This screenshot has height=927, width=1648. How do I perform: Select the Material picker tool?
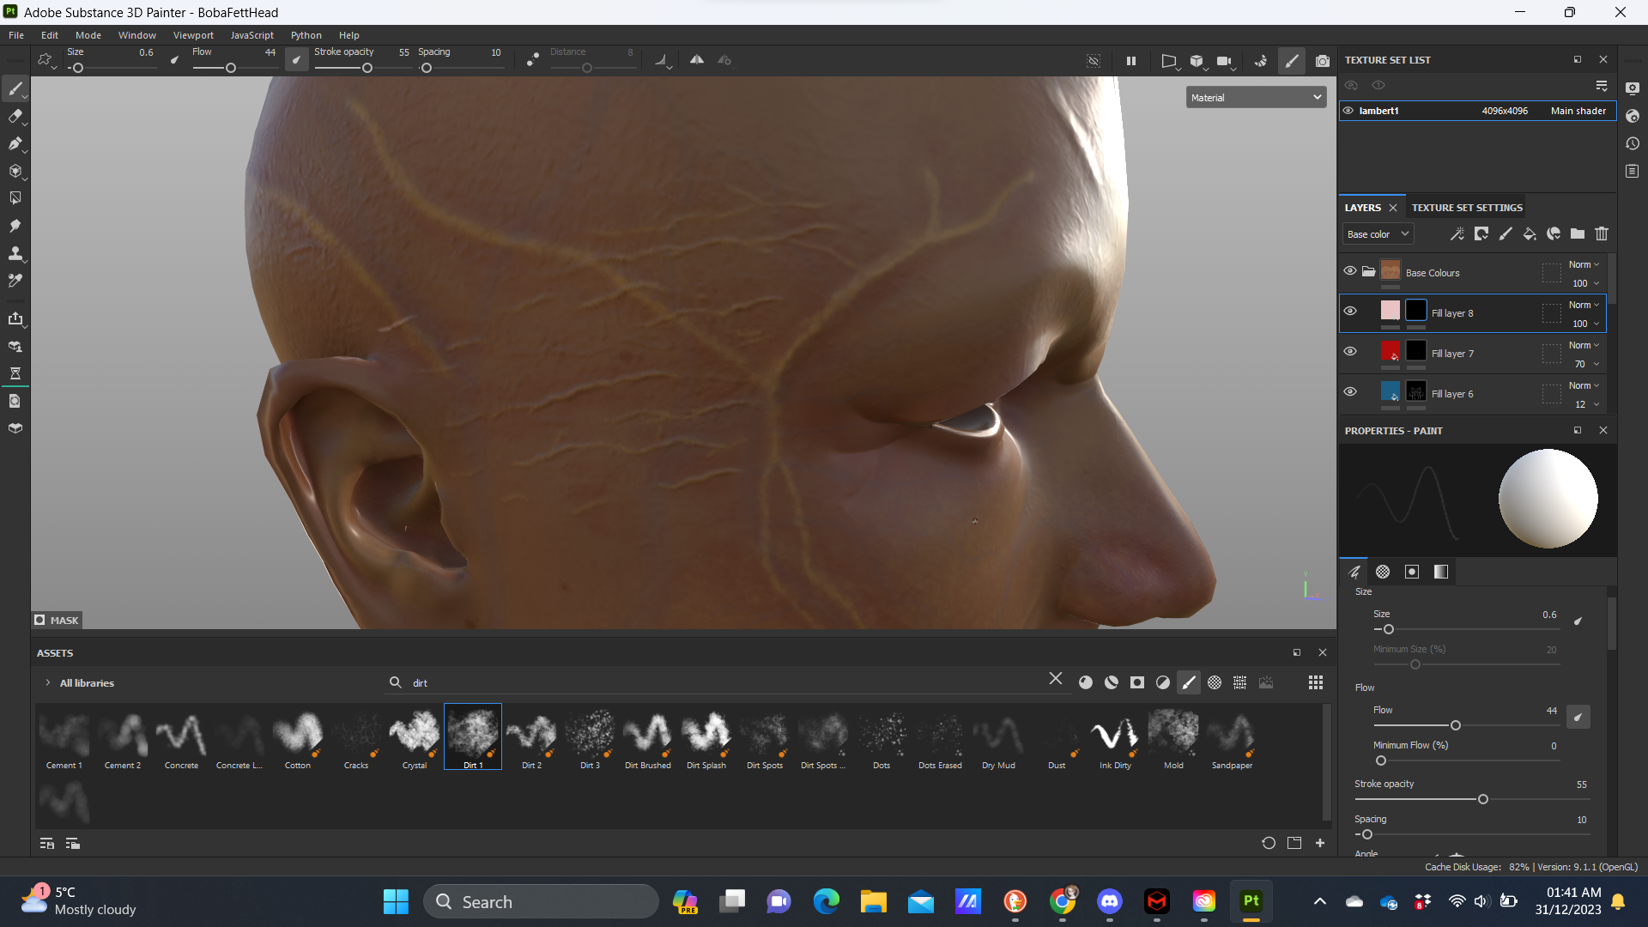click(x=15, y=281)
